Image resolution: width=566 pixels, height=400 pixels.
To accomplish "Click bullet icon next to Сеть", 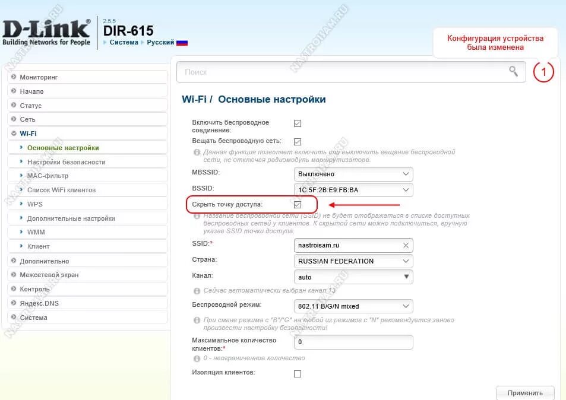I will pos(14,119).
